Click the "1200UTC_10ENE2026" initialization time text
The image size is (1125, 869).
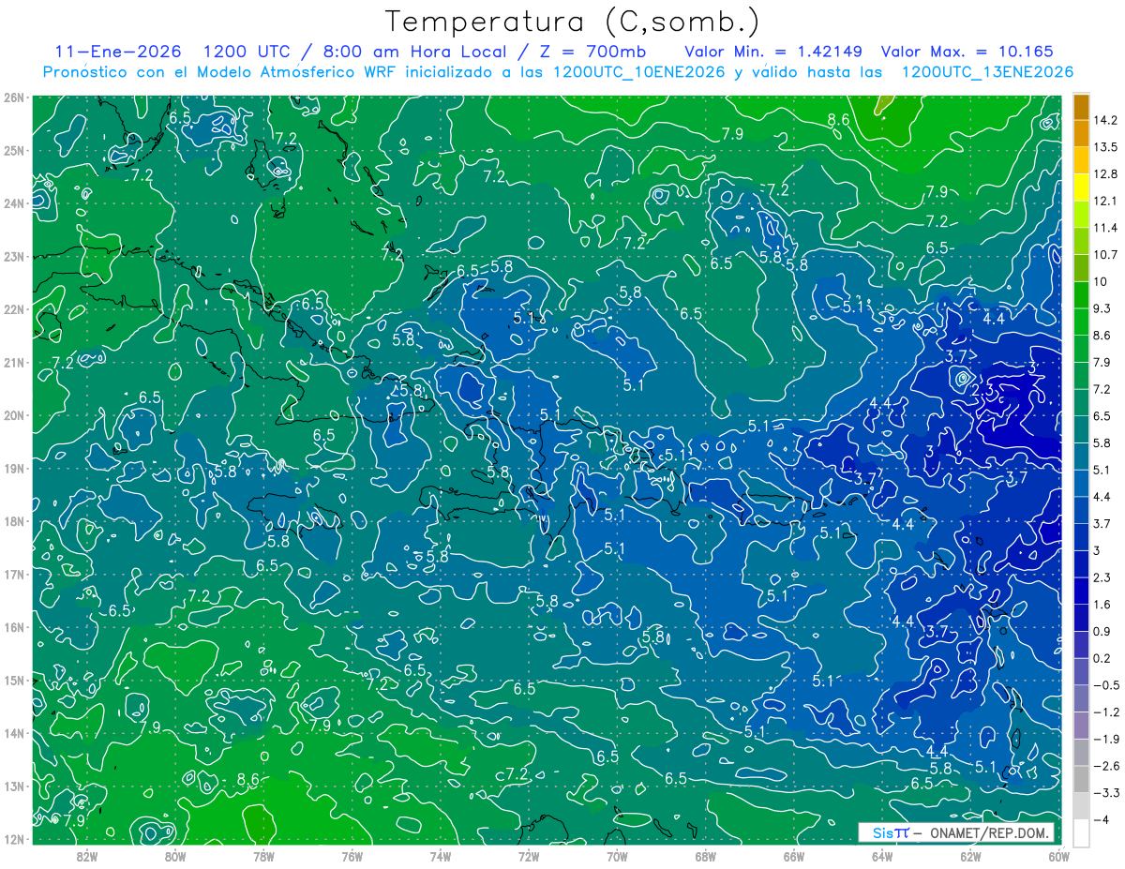[x=638, y=72]
